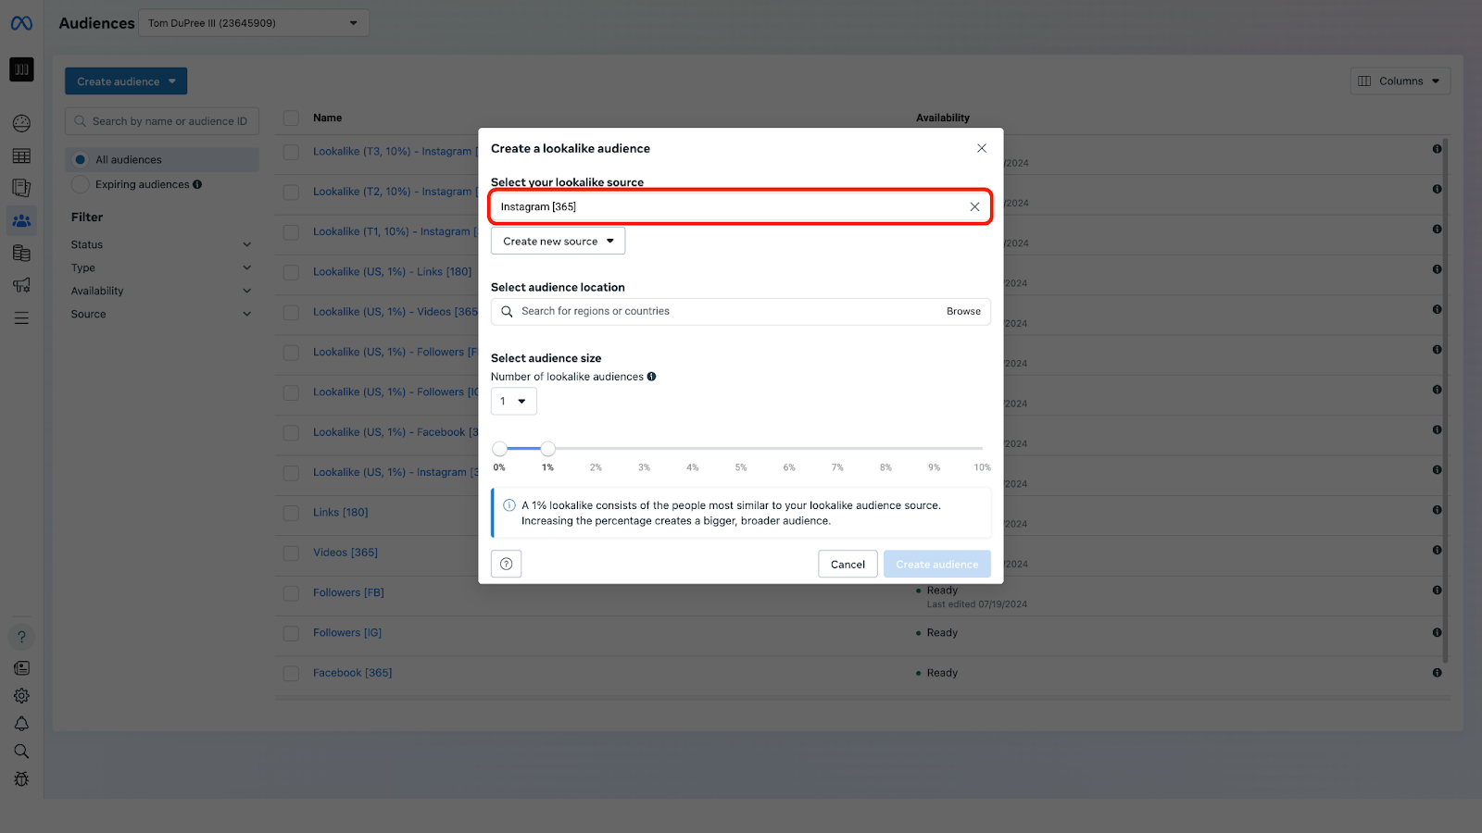
Task: Click info icon beside Number of lookalike audiences
Action: pyautogui.click(x=651, y=377)
